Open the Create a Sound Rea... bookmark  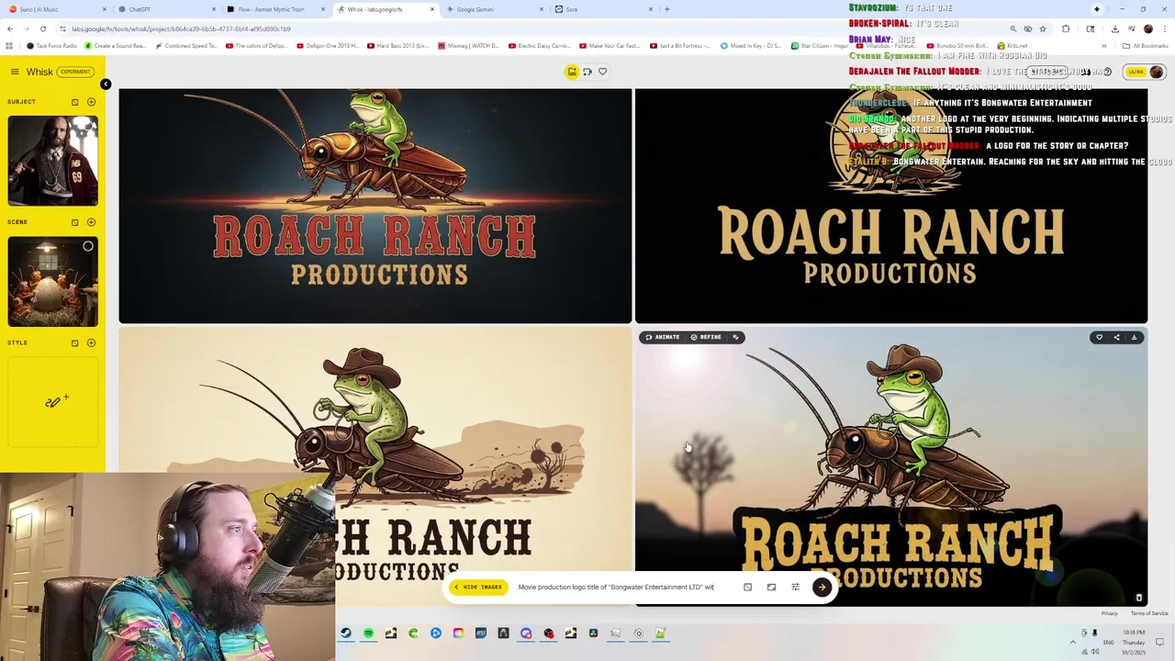pos(114,46)
